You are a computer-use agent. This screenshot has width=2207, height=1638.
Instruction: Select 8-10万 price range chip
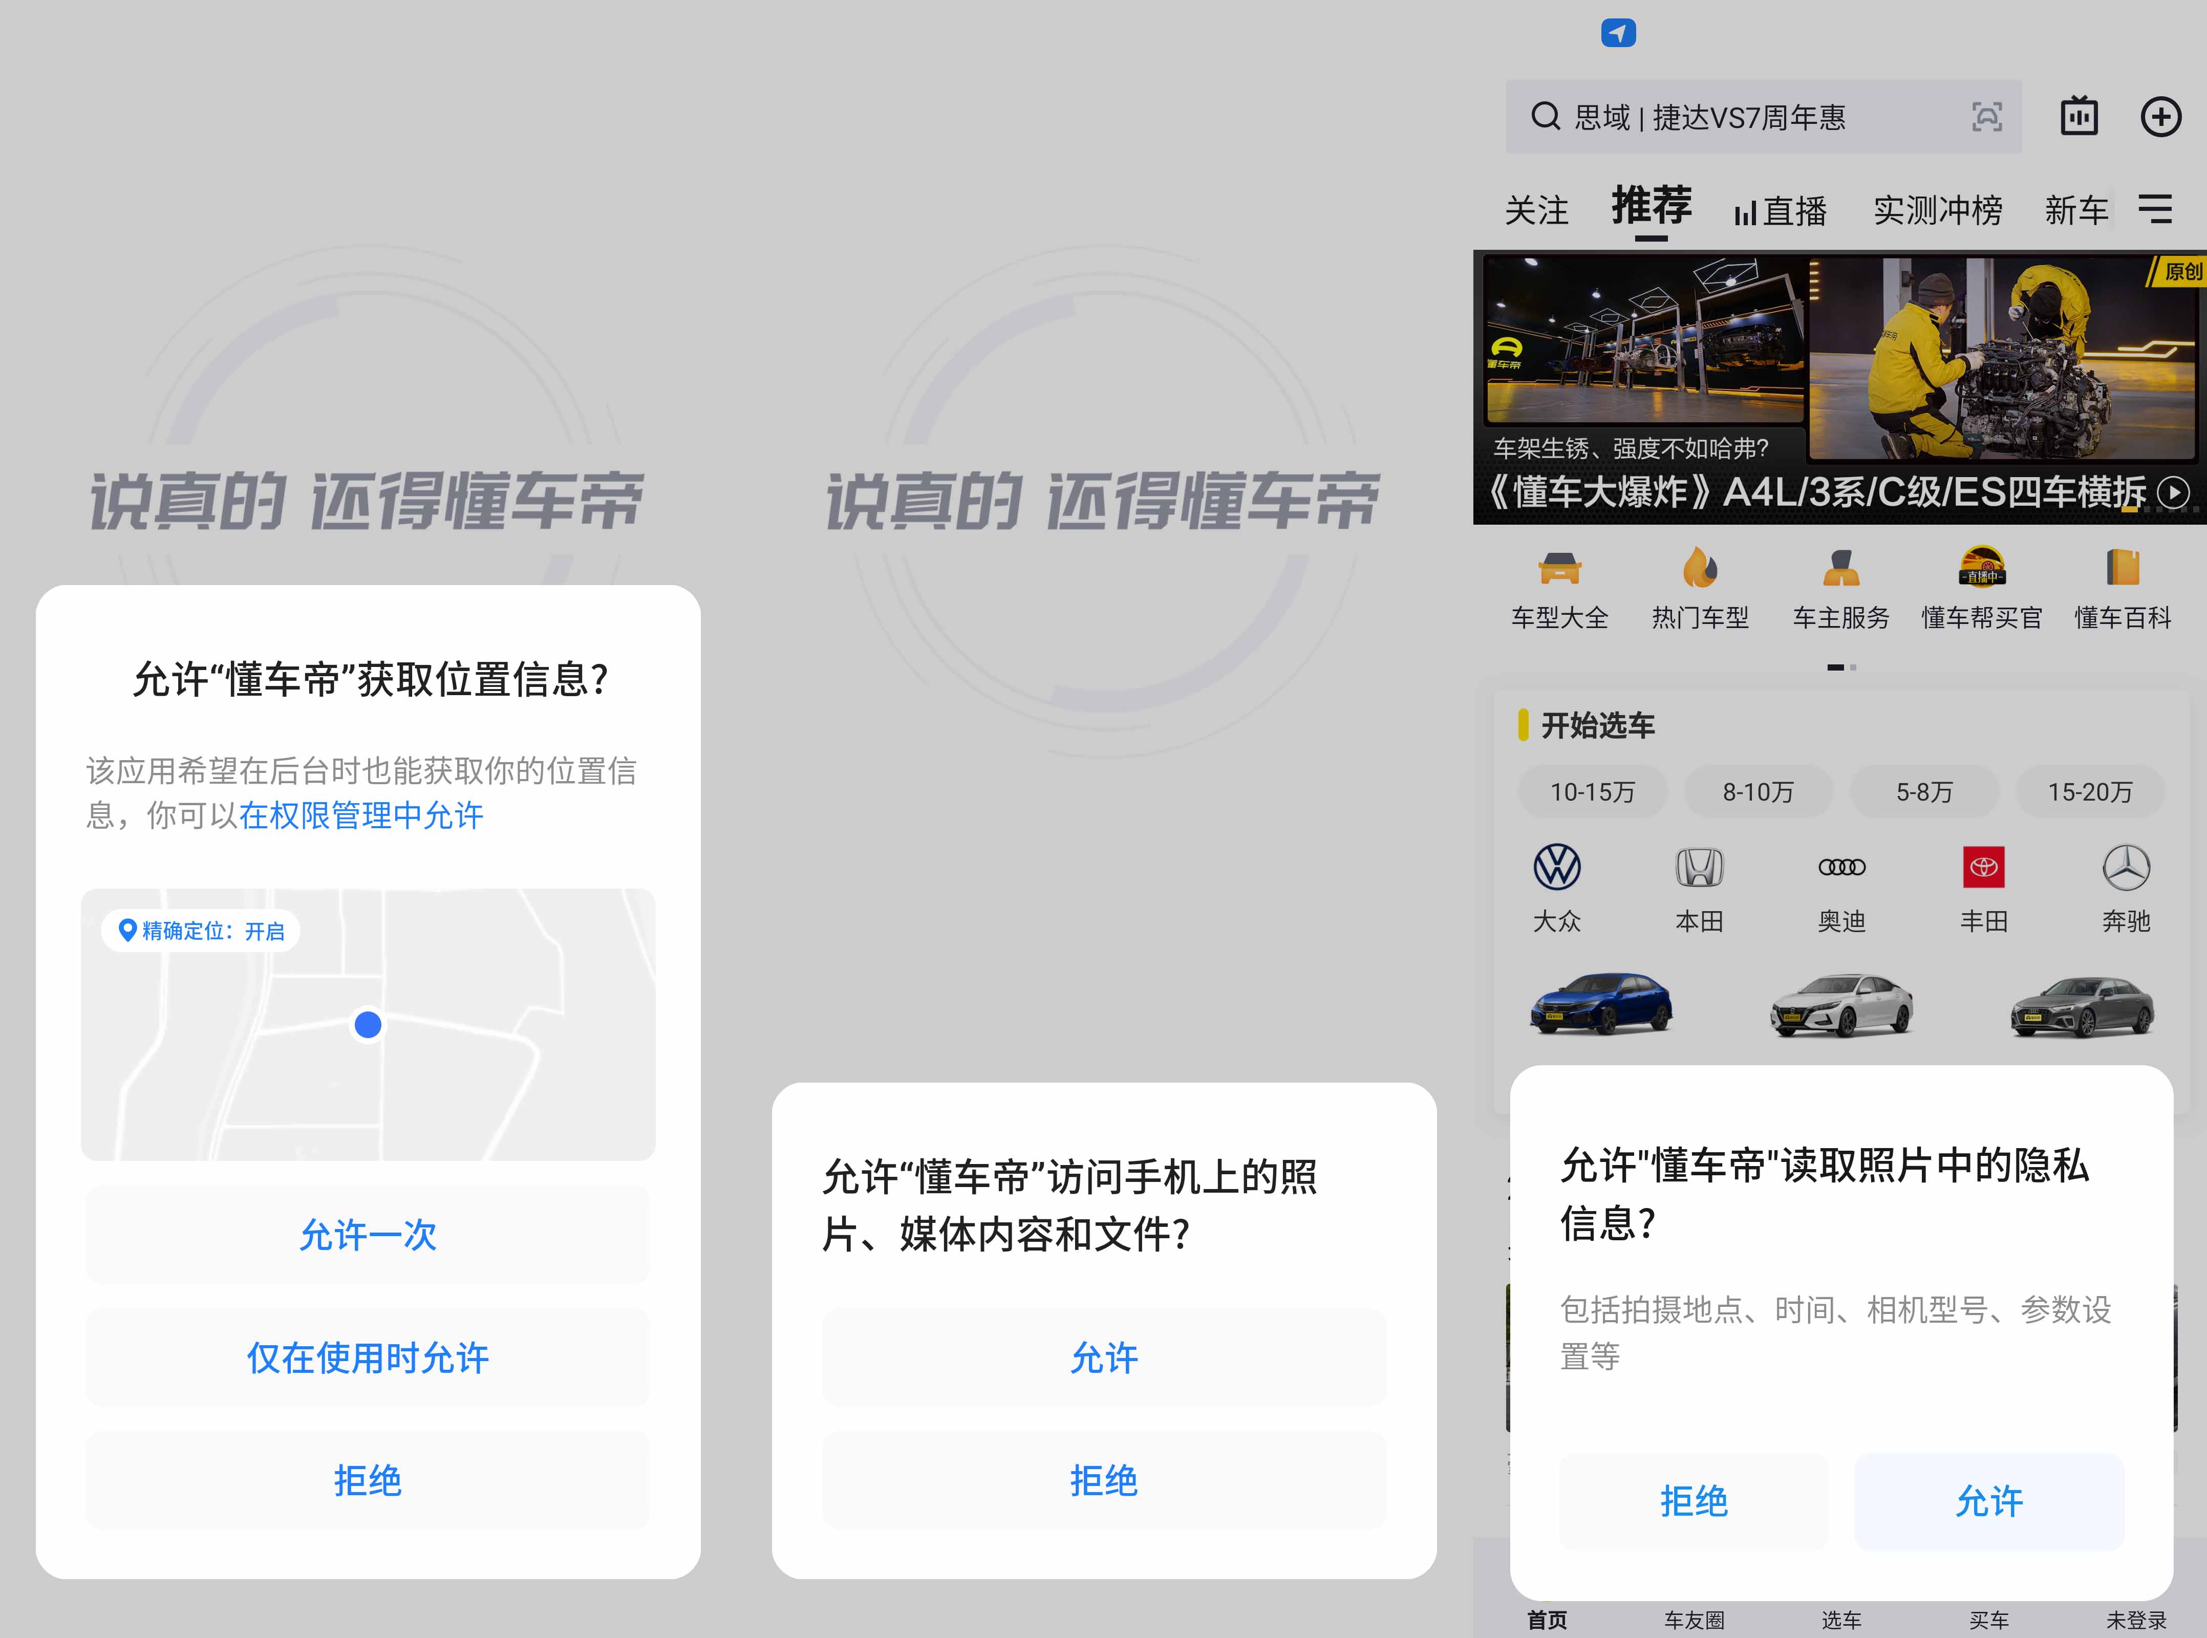[x=1758, y=791]
